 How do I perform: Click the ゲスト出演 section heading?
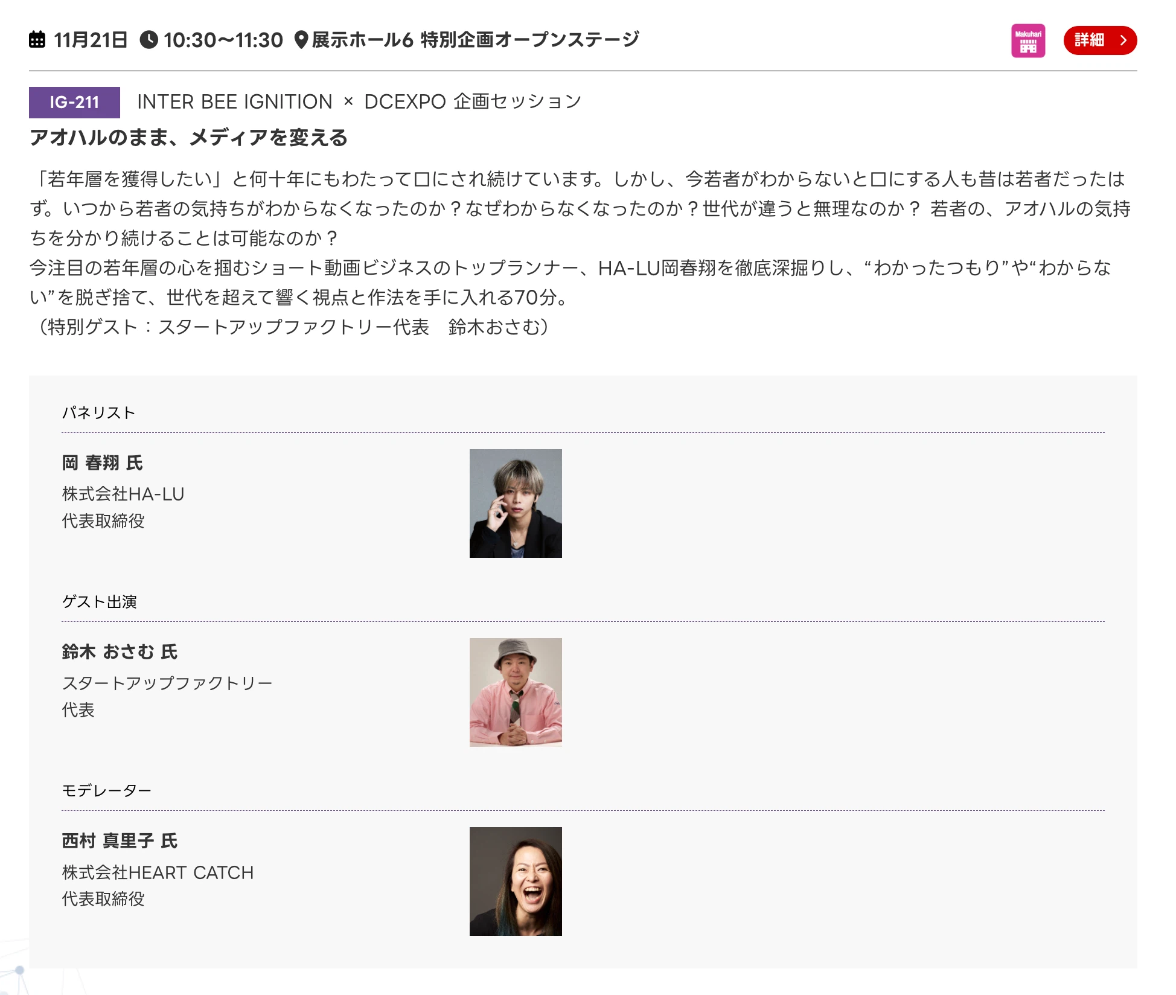tap(100, 602)
